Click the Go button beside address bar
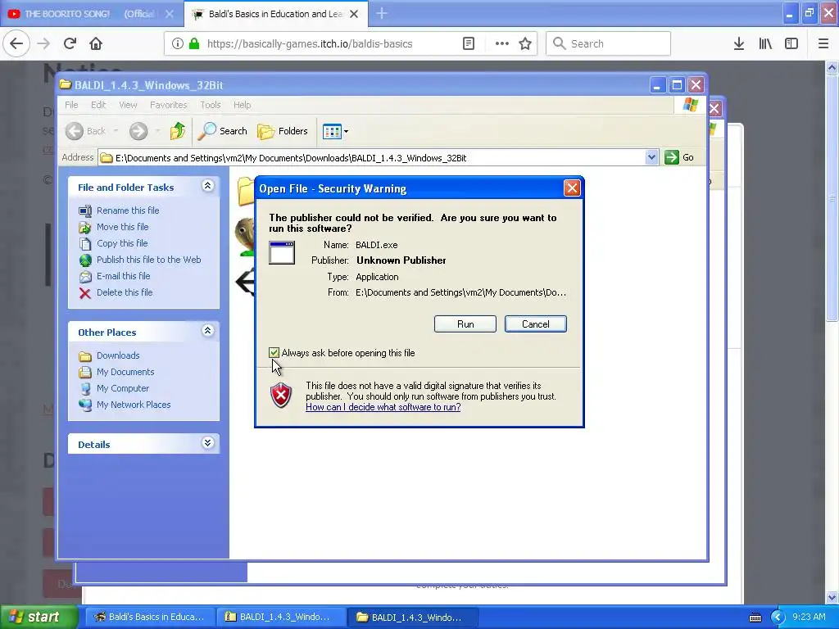 [x=679, y=157]
